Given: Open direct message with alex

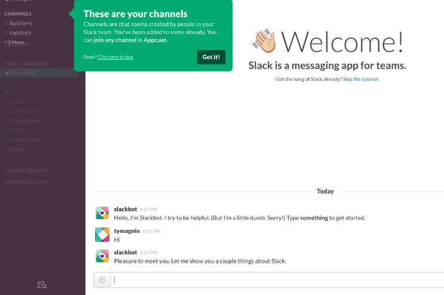Looking at the screenshot, I should (x=16, y=83).
